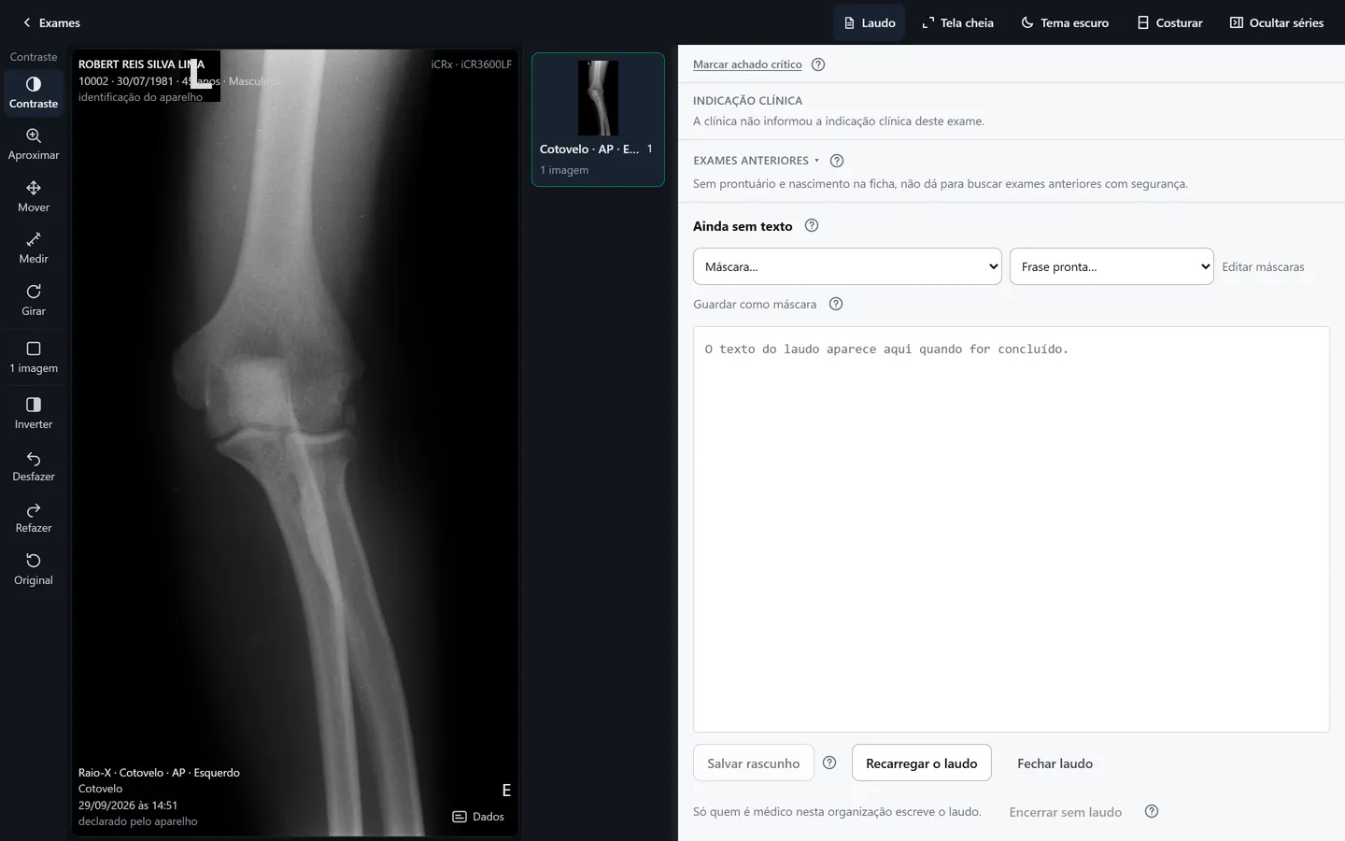Open the 1 imagem layout option
This screenshot has width=1345, height=841.
tap(34, 357)
